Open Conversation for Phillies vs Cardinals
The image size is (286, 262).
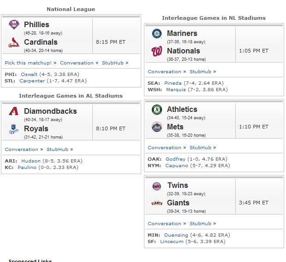pos(77,63)
